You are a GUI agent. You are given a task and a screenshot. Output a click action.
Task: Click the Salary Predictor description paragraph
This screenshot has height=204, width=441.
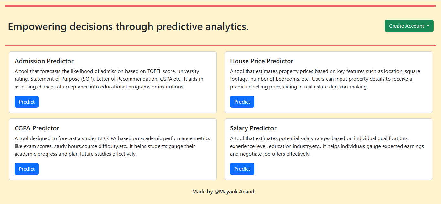327,146
